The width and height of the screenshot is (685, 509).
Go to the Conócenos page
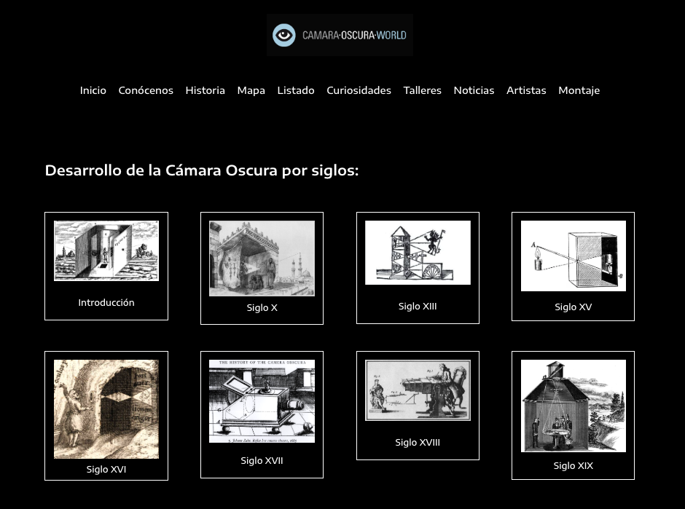tap(146, 90)
